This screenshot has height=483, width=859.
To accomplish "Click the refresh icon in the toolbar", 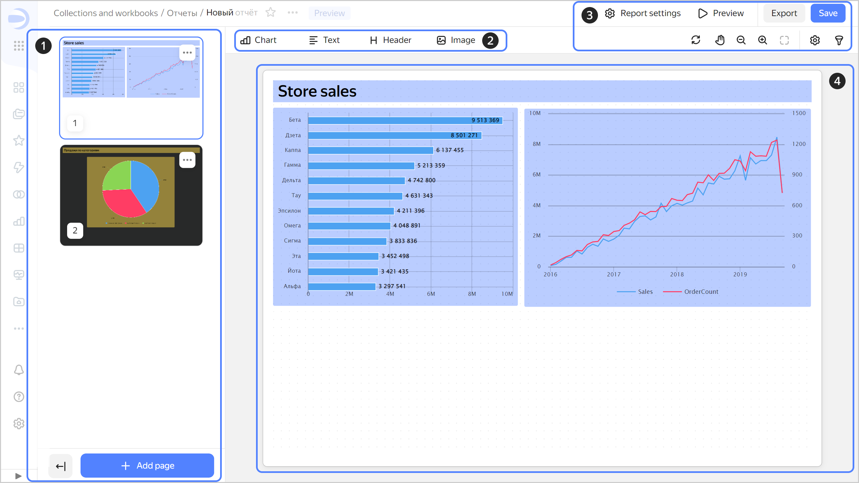I will (696, 40).
